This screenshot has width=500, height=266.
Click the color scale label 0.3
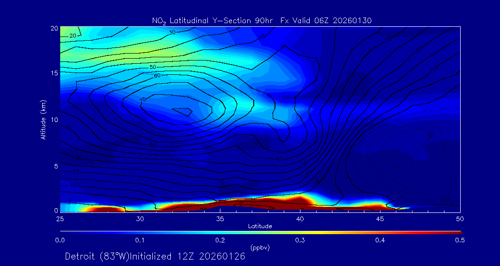coord(300,241)
